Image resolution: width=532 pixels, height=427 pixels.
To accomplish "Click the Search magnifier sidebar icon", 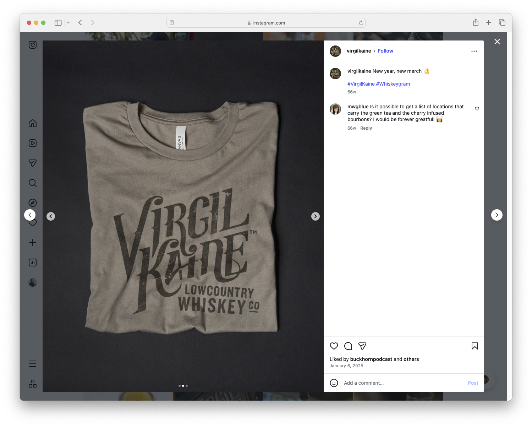I will (32, 183).
